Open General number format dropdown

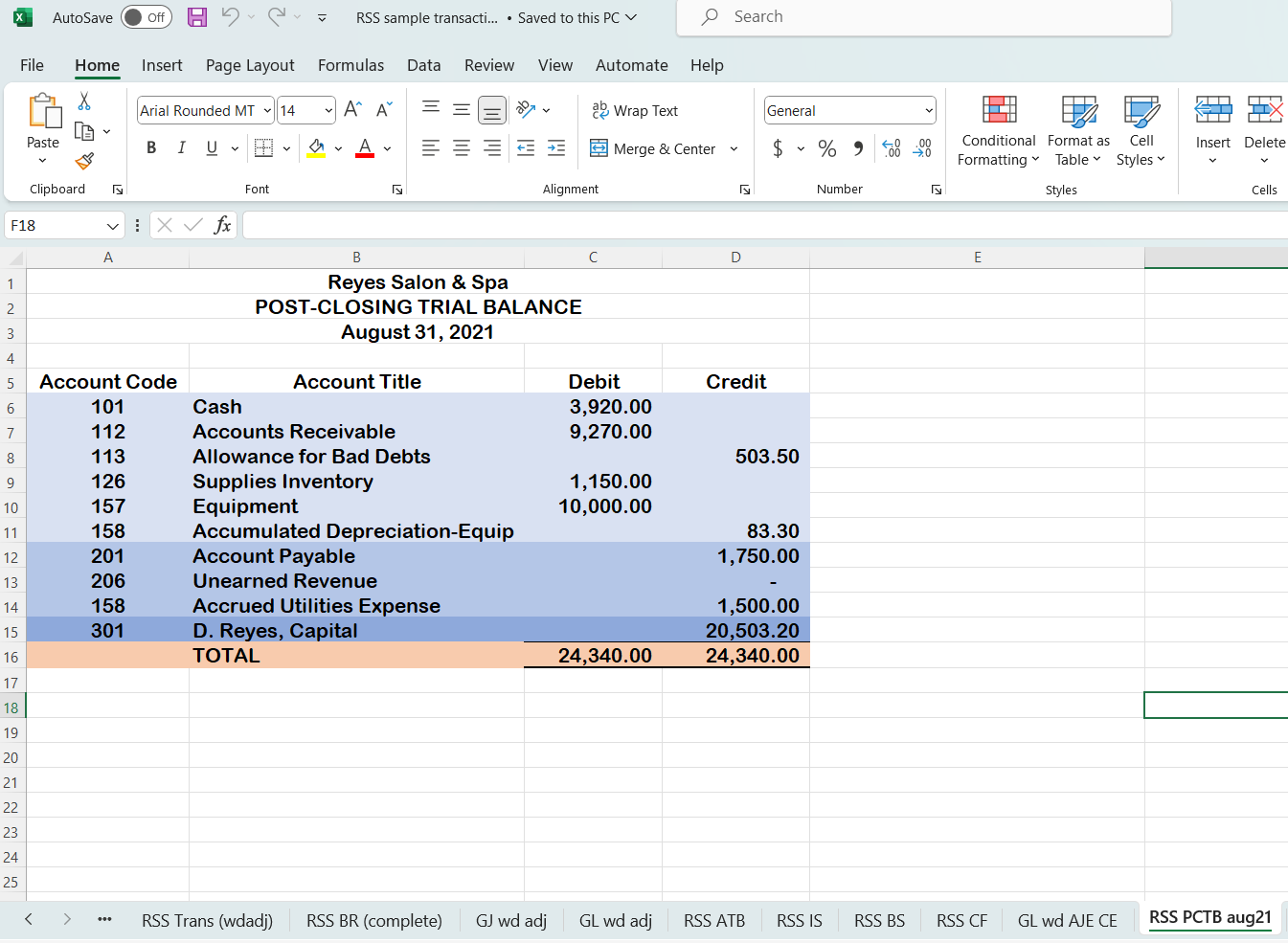pyautogui.click(x=929, y=111)
